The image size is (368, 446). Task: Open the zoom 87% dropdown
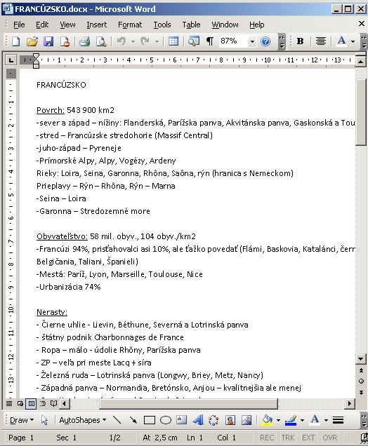[252, 42]
